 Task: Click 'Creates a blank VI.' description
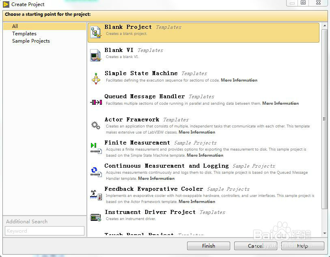pos(122,57)
